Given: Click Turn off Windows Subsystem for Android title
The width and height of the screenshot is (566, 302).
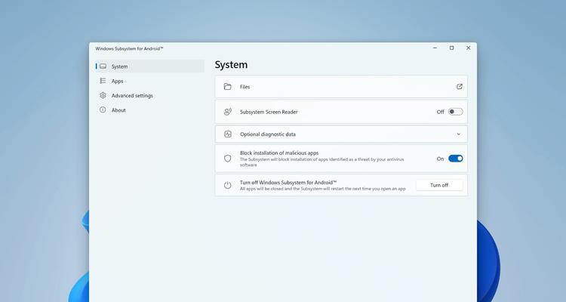Looking at the screenshot, I should point(288,183).
